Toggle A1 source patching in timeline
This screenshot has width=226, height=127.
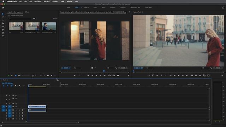4,110
